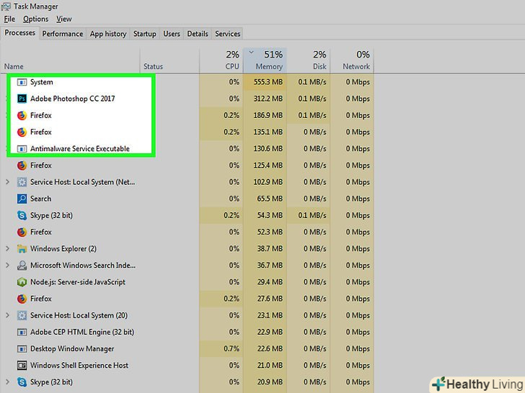Click the Desktop Window Manager icon
Screen dimensions: 525x393
tap(22, 349)
